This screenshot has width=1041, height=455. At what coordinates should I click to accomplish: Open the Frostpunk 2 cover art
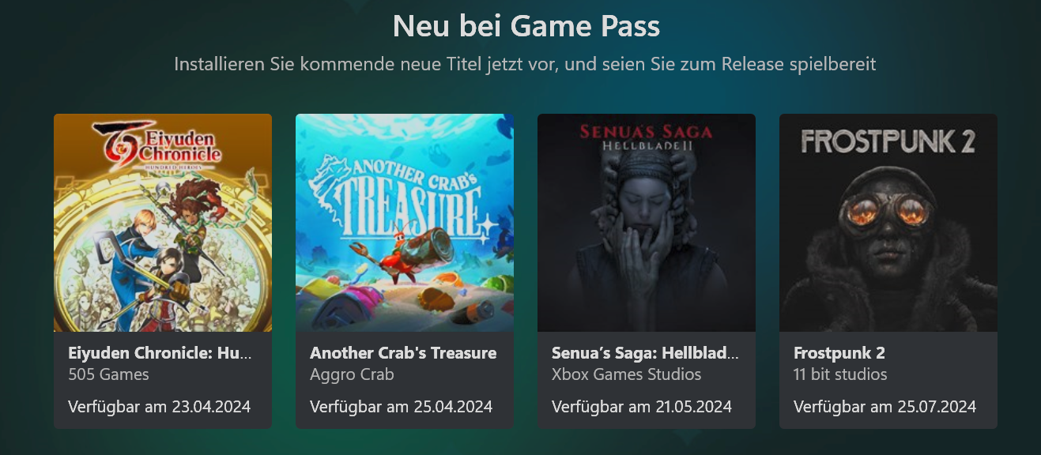[888, 223]
